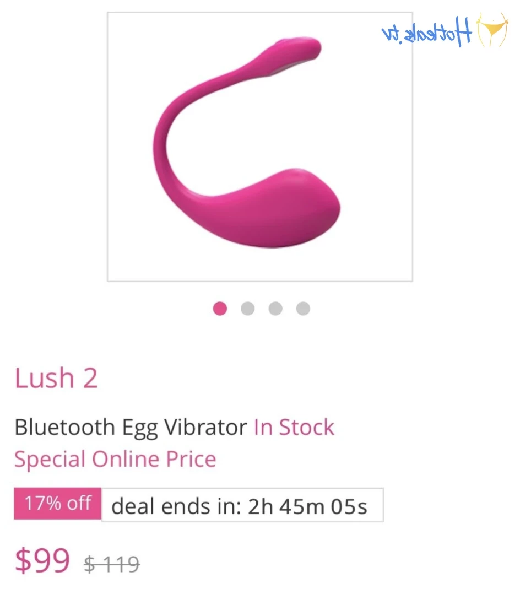
Task: Show the third carousel image dot
Action: tap(275, 309)
